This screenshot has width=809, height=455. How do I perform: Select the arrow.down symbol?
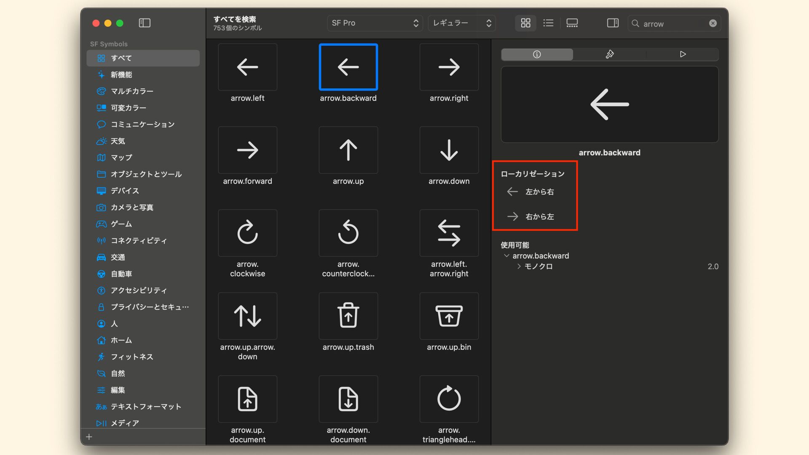coord(449,150)
